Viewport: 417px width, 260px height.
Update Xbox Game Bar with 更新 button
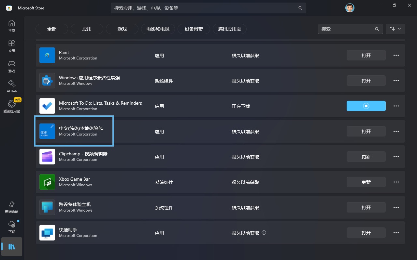366,182
